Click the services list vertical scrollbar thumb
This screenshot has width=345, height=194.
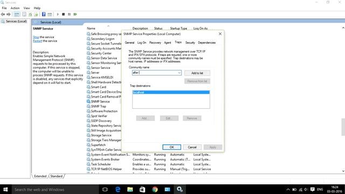(343, 127)
